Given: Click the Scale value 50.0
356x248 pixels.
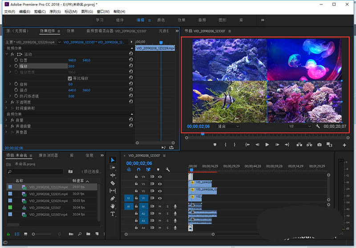Looking at the screenshot, I should [x=71, y=66].
